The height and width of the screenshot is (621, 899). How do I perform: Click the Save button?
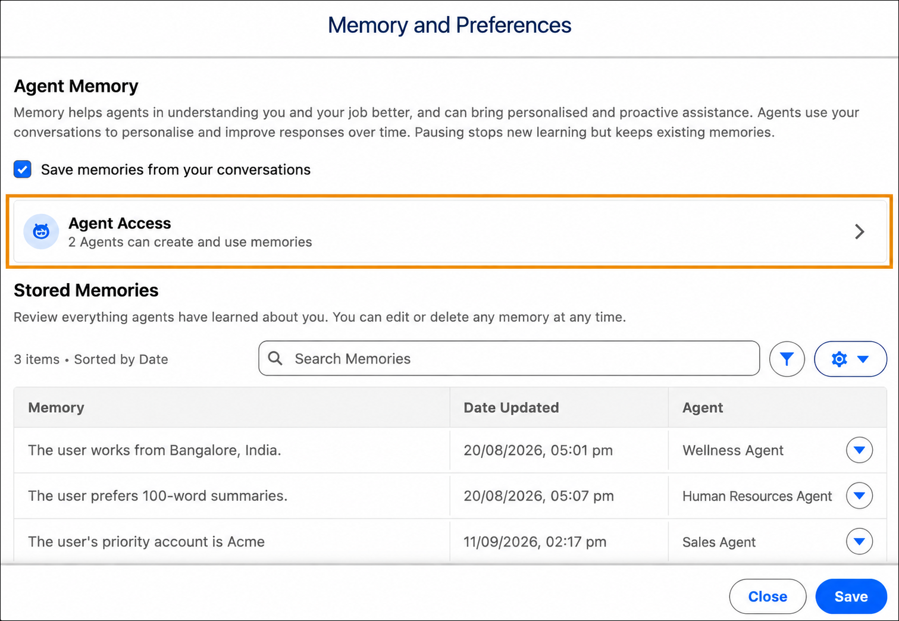click(x=851, y=596)
